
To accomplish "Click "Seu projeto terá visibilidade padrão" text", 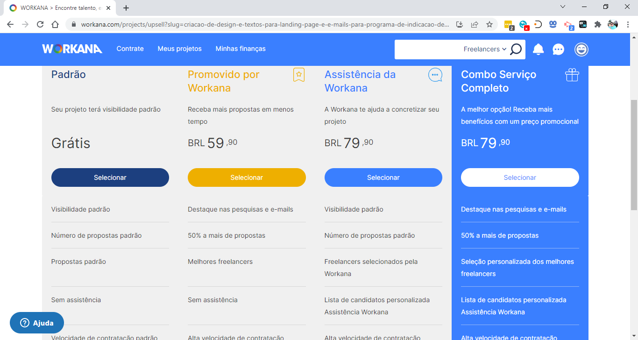I will (106, 109).
